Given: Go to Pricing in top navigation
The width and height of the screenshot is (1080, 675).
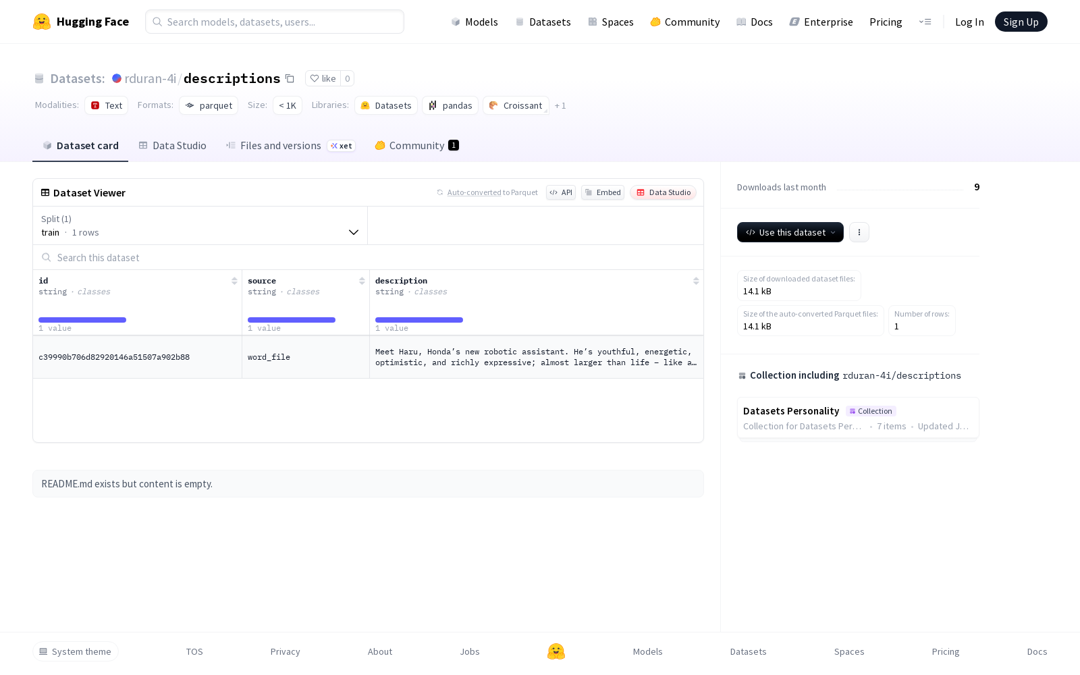Looking at the screenshot, I should pos(886,22).
